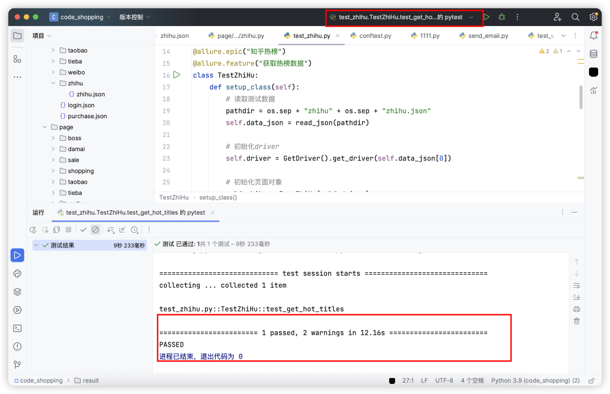Open the Project tool window folder icon
Viewport: 610px width, 394px height.
click(17, 36)
